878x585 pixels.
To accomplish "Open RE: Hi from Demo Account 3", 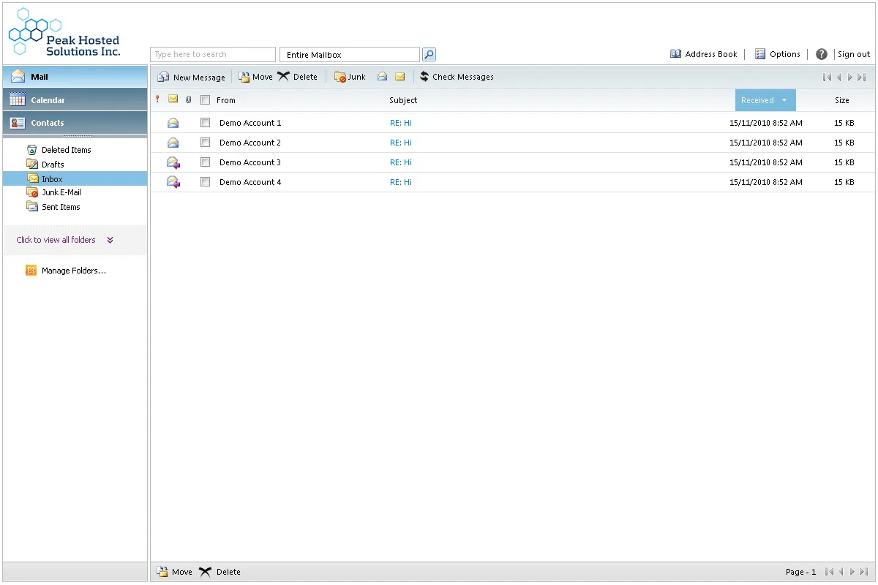I will (401, 162).
